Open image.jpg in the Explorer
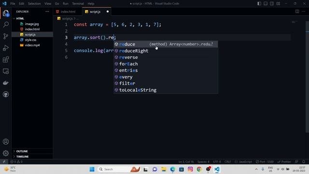309x174 pixels. (32, 24)
